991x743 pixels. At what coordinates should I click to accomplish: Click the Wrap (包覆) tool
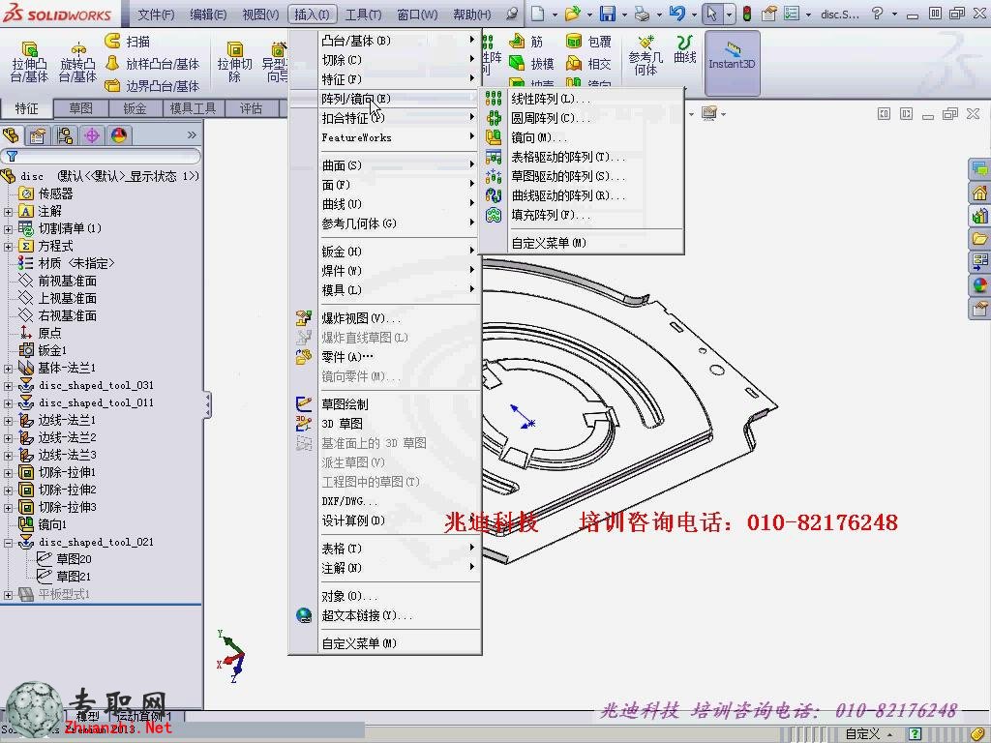(x=588, y=42)
